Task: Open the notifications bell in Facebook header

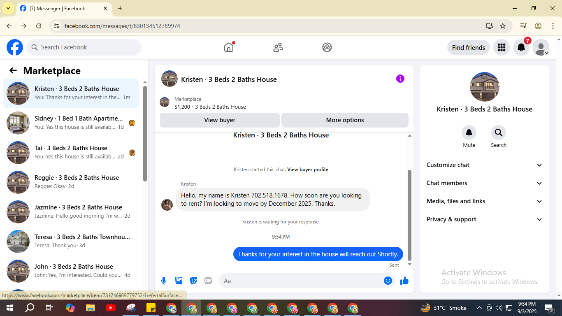Action: pos(521,47)
